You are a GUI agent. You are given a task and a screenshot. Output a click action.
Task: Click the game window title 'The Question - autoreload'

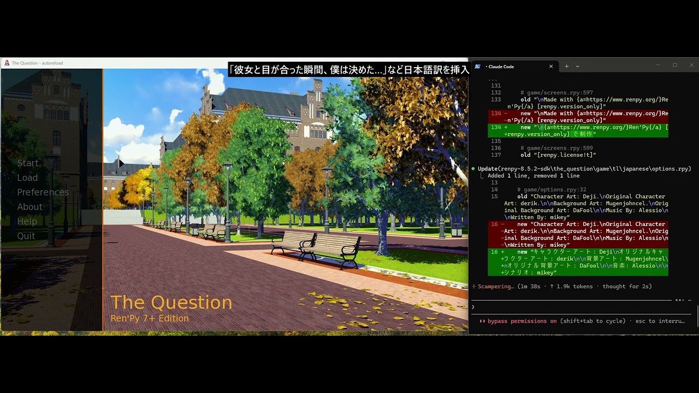click(37, 63)
